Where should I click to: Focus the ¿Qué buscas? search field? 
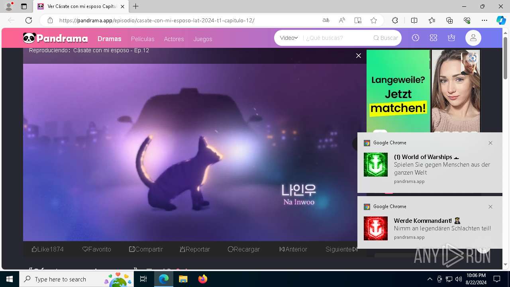[337, 38]
